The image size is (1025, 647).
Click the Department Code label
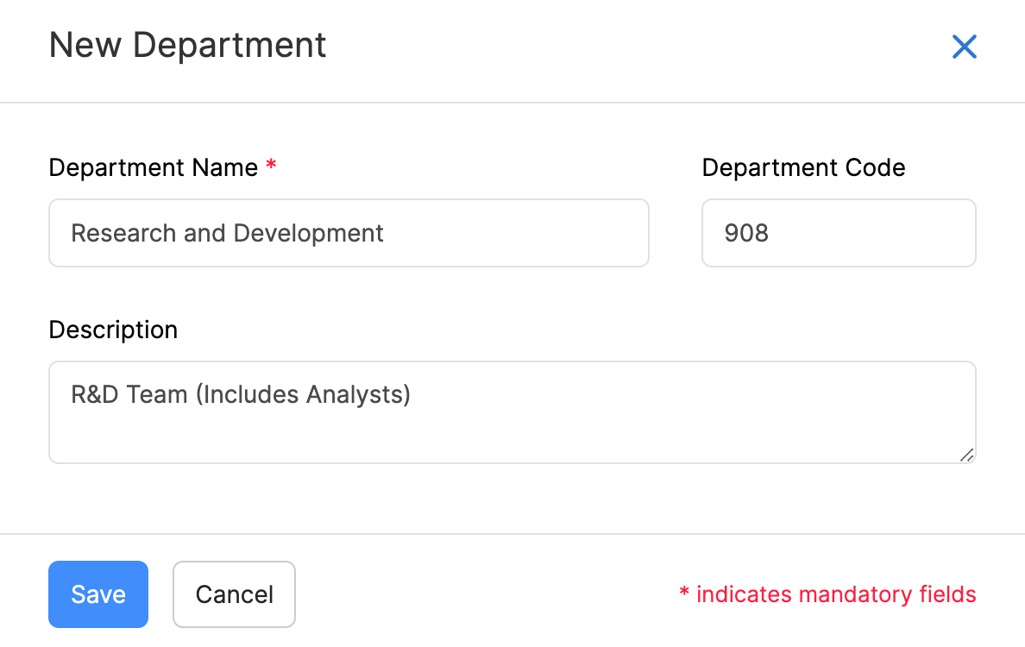(803, 168)
